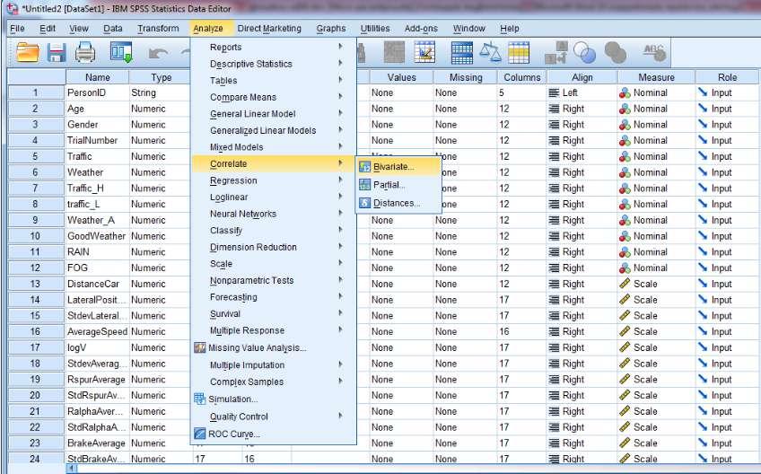Expand the Reports submenu
Viewport: 761px width, 474px height.
tap(273, 47)
